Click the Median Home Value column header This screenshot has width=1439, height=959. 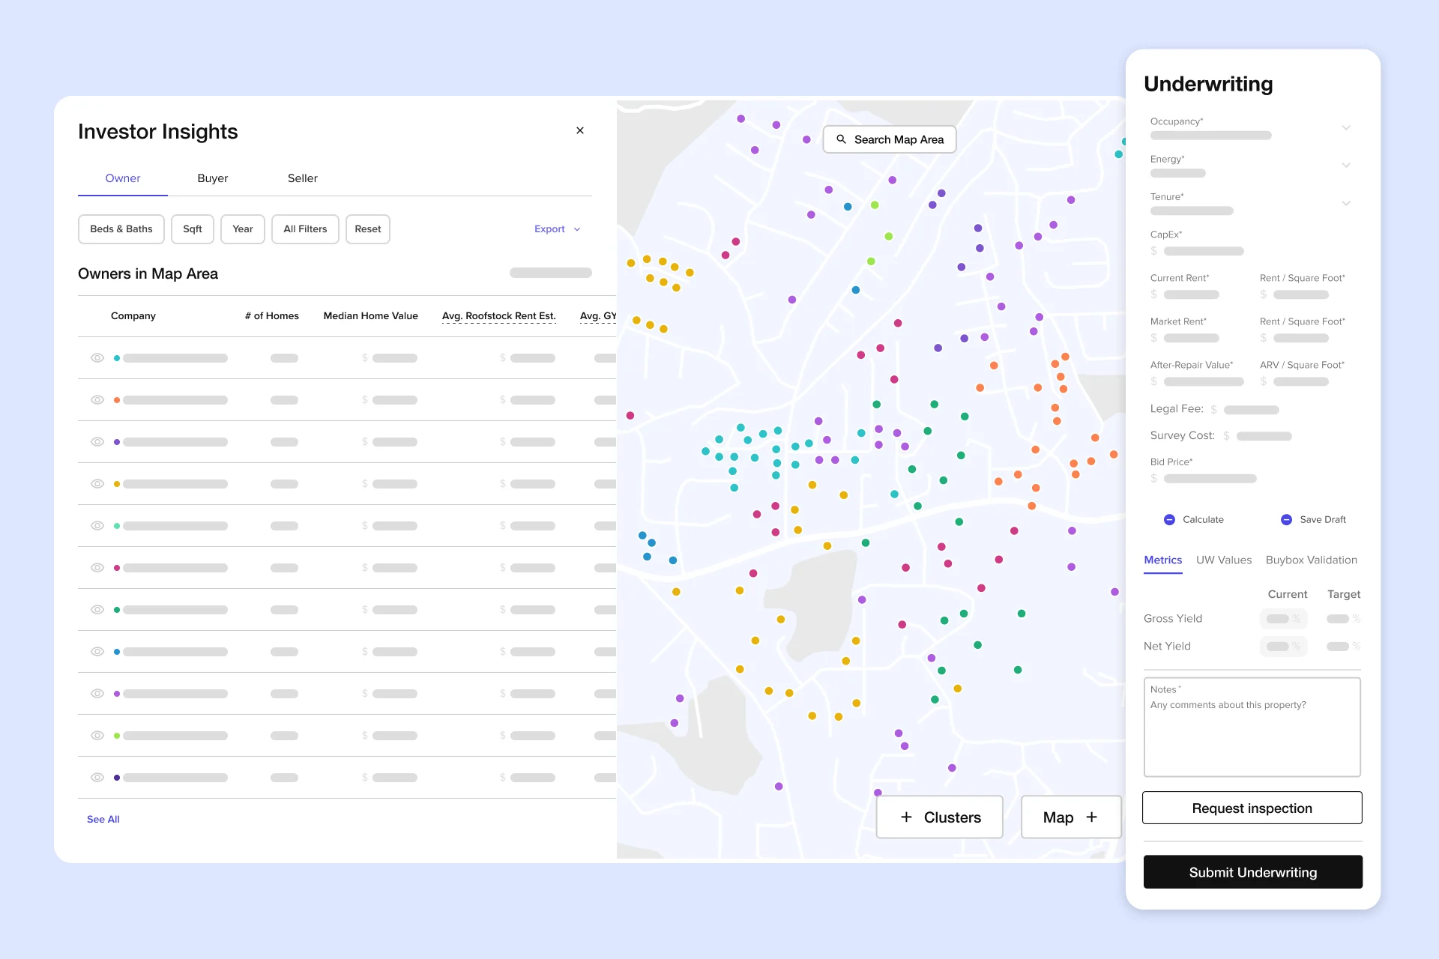370,316
